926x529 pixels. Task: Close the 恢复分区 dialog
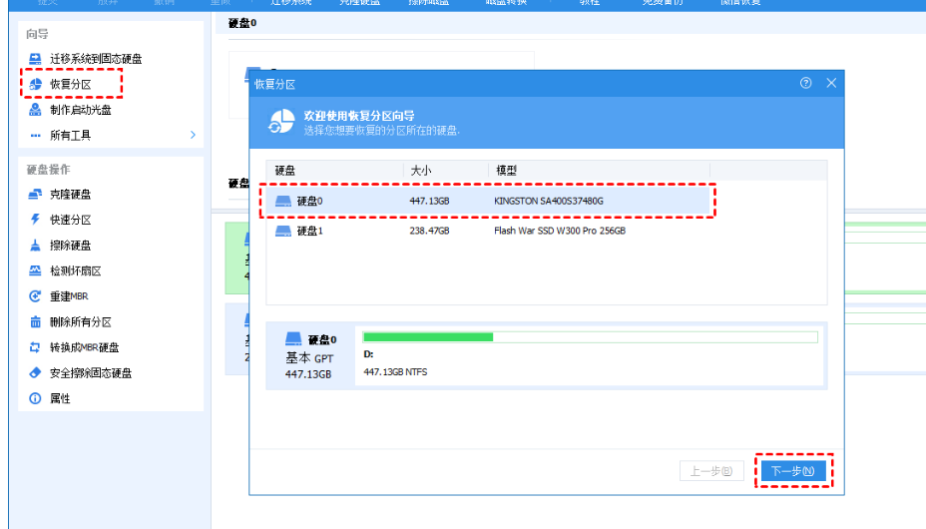(x=831, y=83)
